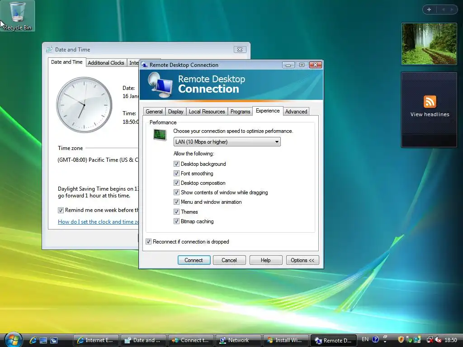Click the Windows Start orb
This screenshot has width=463, height=347.
(13, 340)
